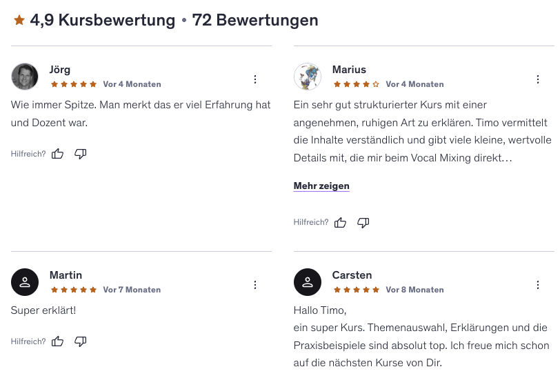Expand Marius's review with Mehr zeigen

[321, 186]
